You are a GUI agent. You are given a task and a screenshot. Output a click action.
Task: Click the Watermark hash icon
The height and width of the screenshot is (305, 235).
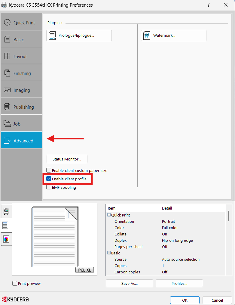click(147, 36)
